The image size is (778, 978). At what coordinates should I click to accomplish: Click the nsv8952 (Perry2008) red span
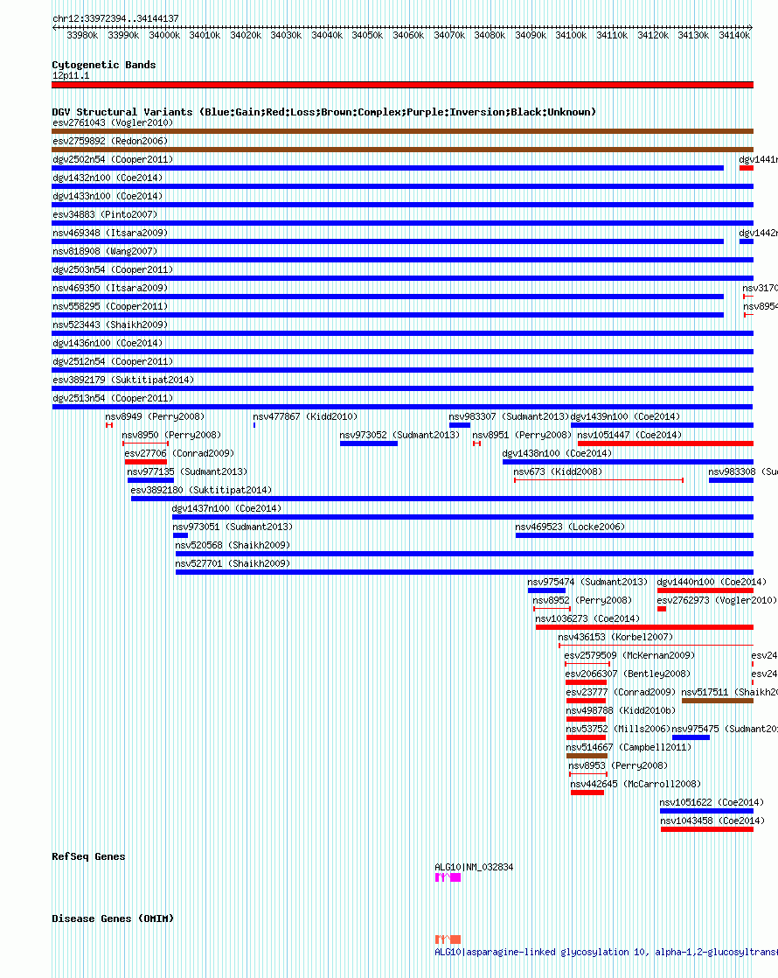pyautogui.click(x=552, y=609)
